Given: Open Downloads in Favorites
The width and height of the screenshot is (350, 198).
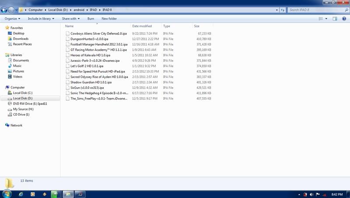Looking at the screenshot, I should [21, 39].
